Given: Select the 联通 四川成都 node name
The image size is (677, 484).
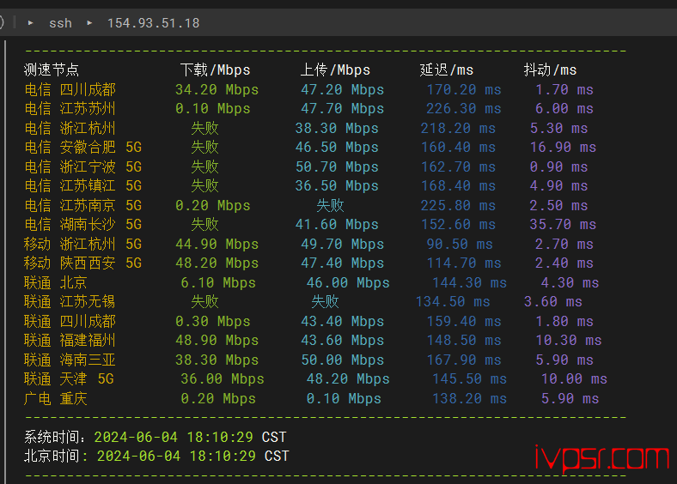Looking at the screenshot, I should 70,321.
